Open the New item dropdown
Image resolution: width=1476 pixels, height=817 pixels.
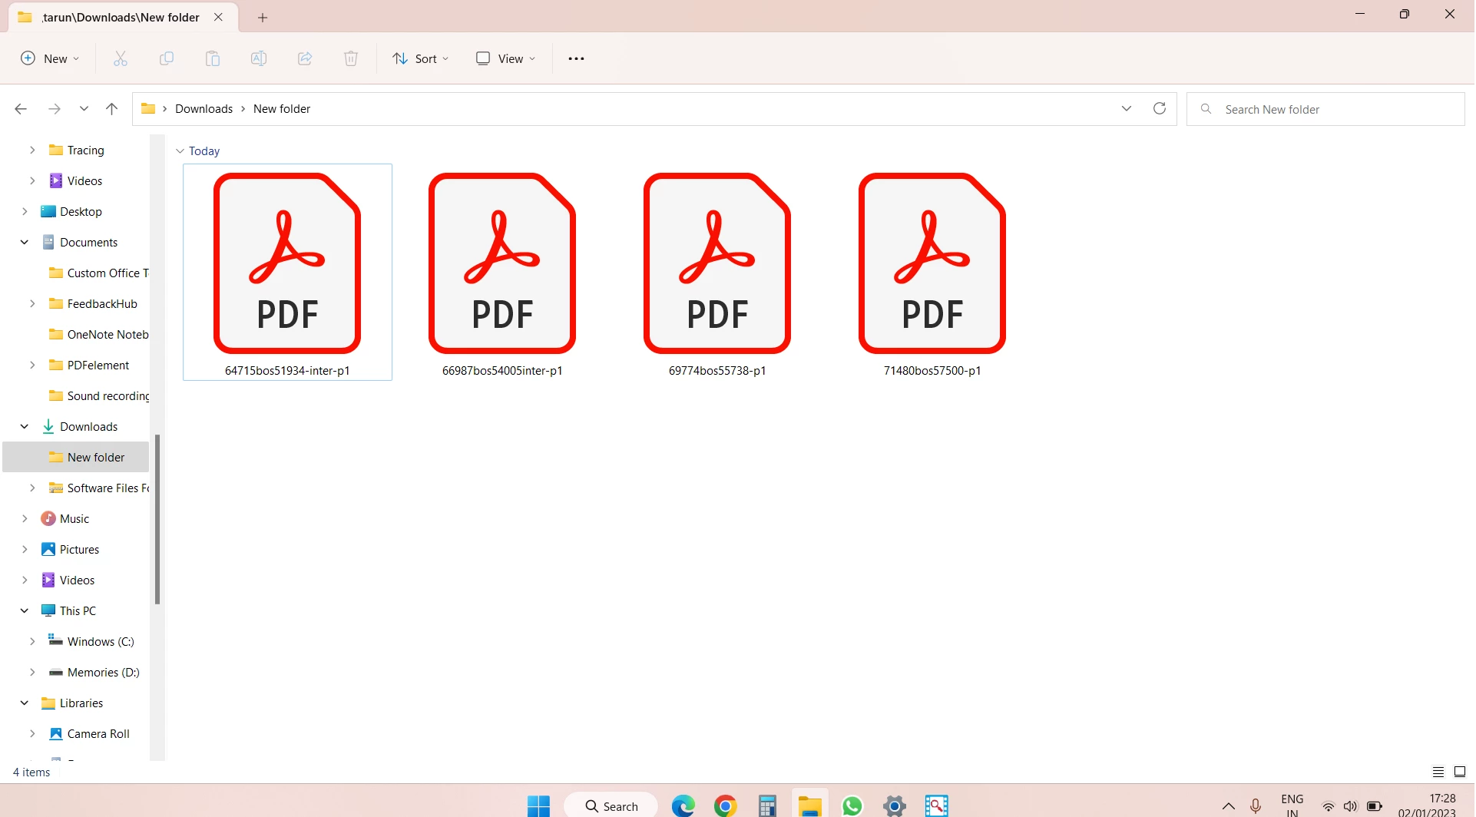pyautogui.click(x=50, y=58)
